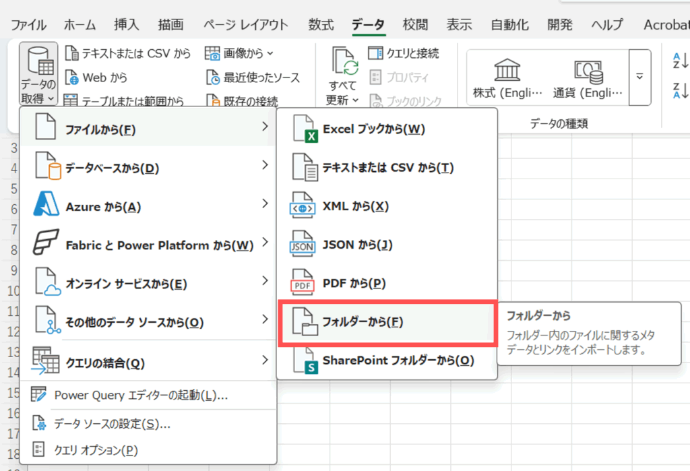Viewport: 690px width, 471px height.
Task: Expand the データベースから submenu arrow
Action: pos(265,165)
